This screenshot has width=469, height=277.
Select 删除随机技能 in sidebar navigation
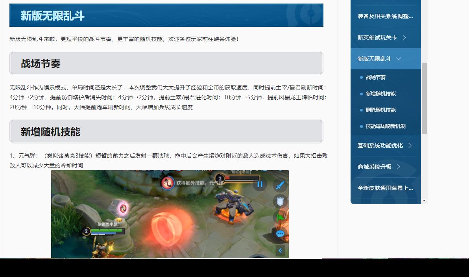coord(380,110)
